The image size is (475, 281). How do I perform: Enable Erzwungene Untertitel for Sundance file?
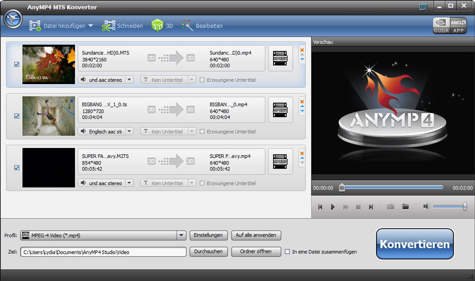[202, 80]
